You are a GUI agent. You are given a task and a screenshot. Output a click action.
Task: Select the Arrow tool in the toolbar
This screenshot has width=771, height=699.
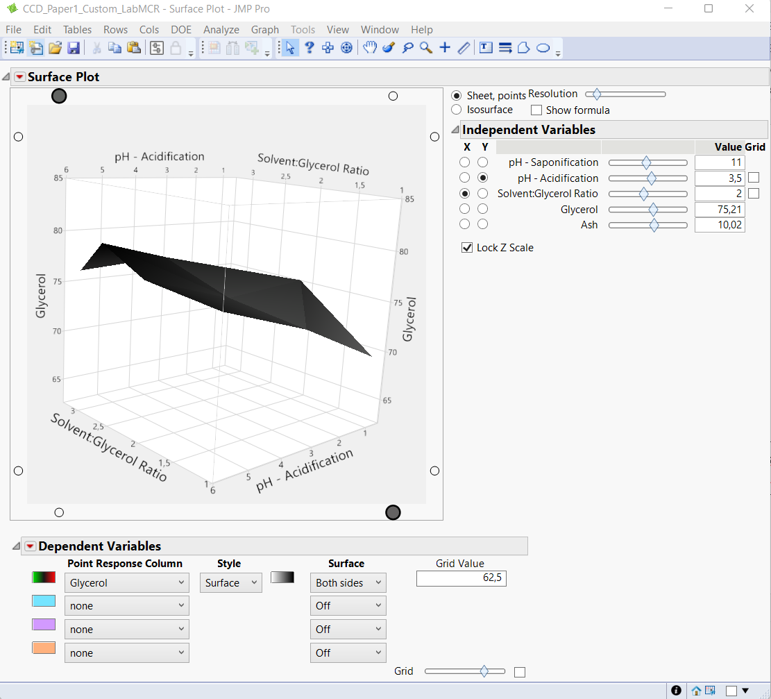289,47
